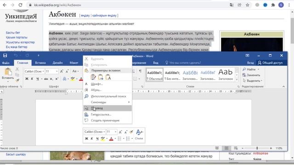This screenshot has width=294, height=165.
Task: Click numbered list icon in mini toolbar
Action: tap(128, 138)
